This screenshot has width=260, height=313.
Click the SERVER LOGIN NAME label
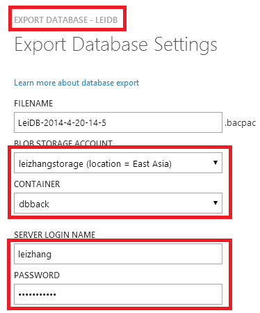click(x=54, y=235)
